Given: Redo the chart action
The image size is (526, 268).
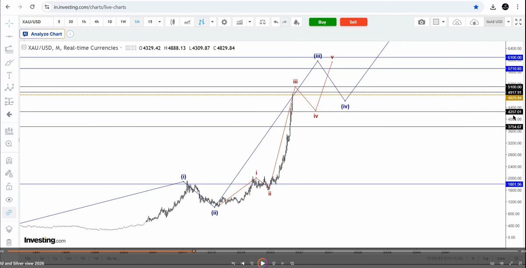Looking at the screenshot, I should tap(284, 22).
